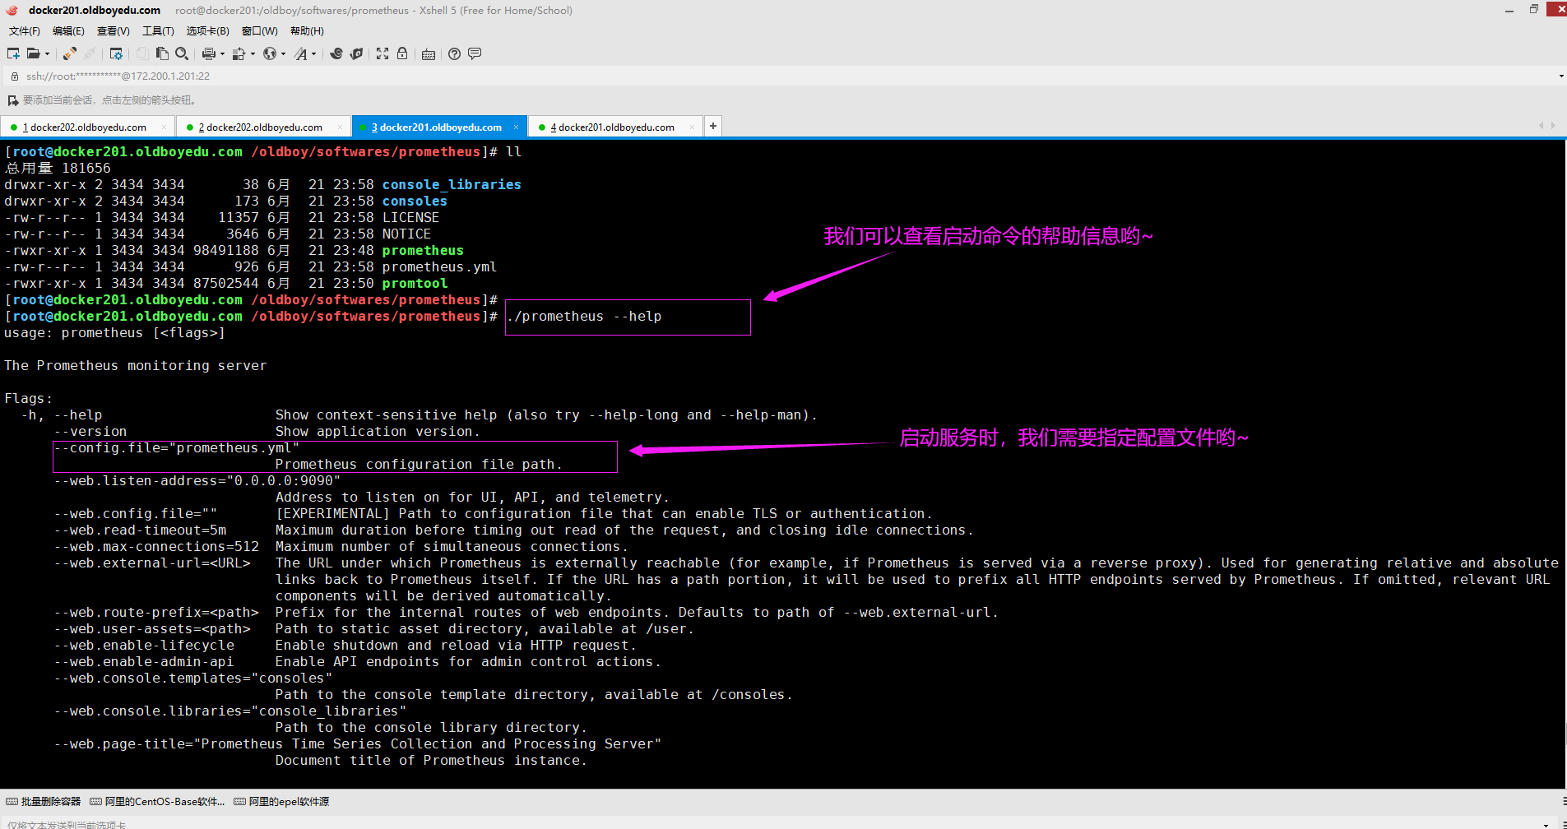
Task: Open the 选项卡(B) menu
Action: click(207, 31)
